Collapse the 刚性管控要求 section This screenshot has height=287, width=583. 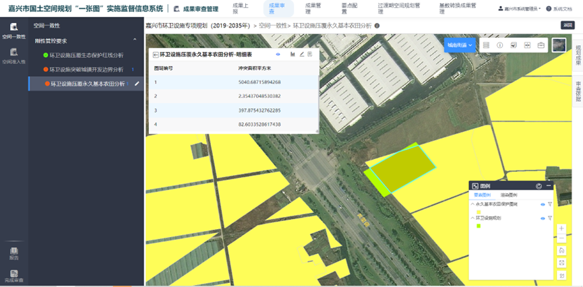click(135, 40)
